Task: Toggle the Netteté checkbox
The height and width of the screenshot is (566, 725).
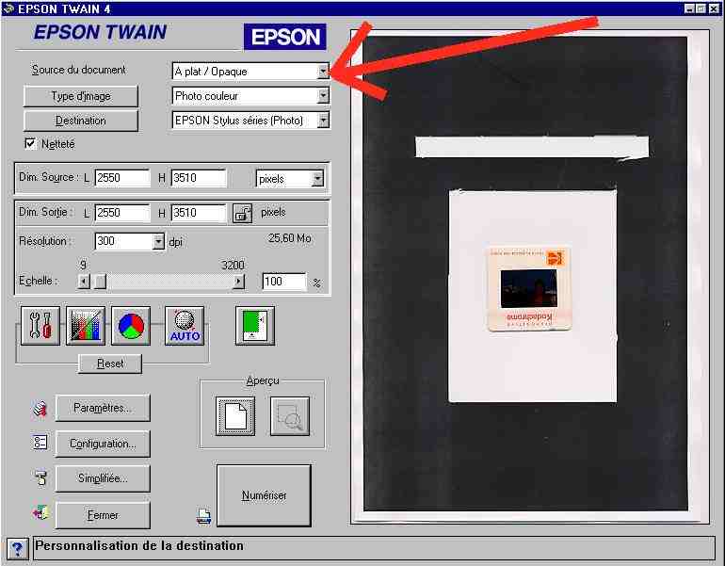Action: tap(30, 143)
